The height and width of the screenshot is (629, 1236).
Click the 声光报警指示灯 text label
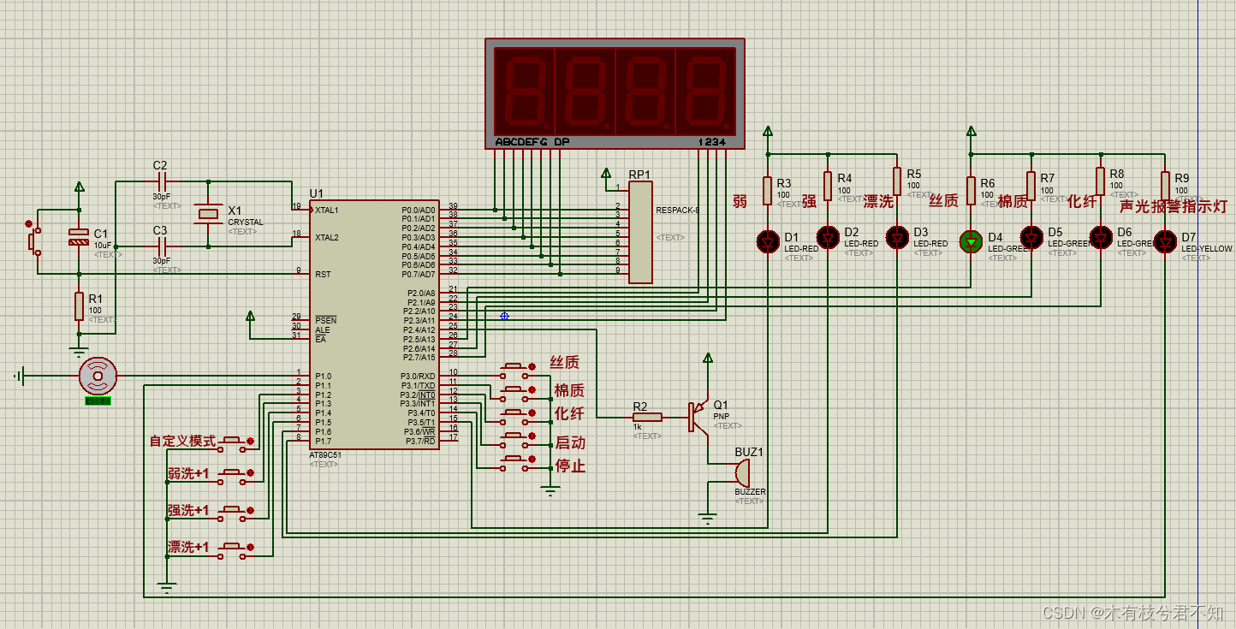[1174, 206]
